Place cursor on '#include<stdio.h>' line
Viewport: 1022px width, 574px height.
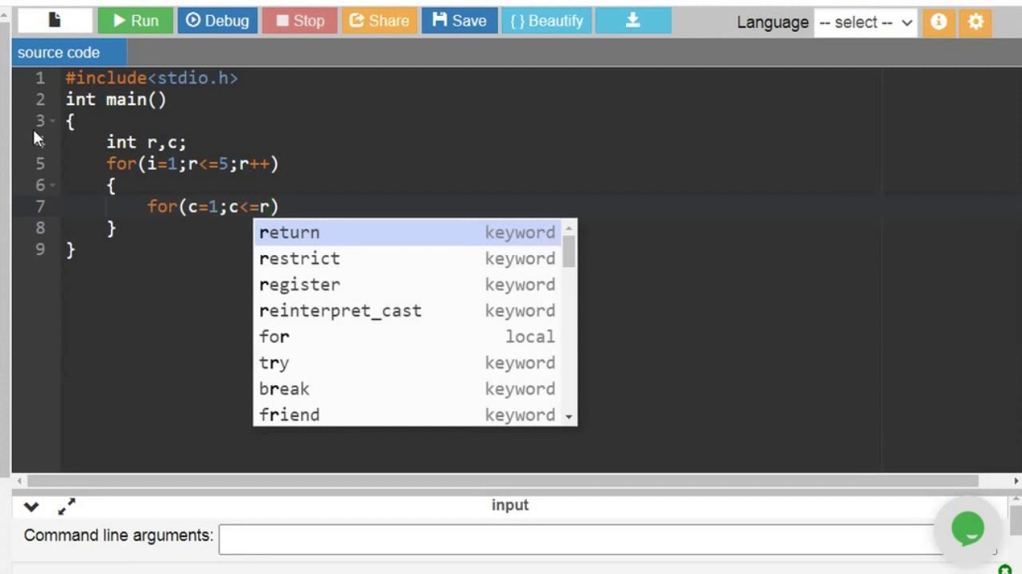152,78
